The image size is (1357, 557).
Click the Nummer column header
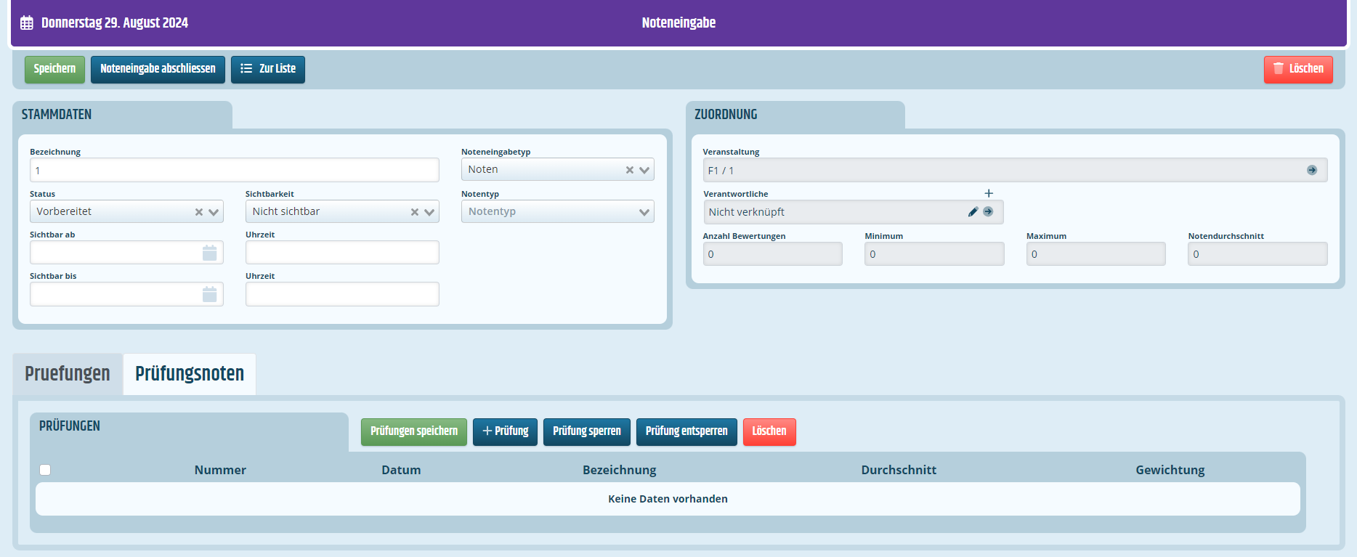(220, 470)
